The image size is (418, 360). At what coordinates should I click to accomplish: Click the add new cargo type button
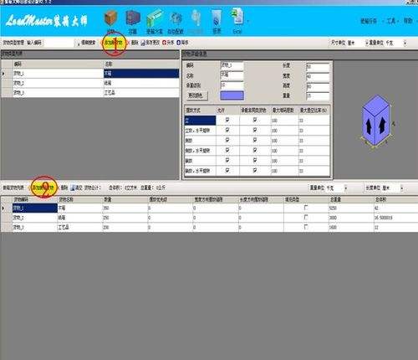pos(114,43)
